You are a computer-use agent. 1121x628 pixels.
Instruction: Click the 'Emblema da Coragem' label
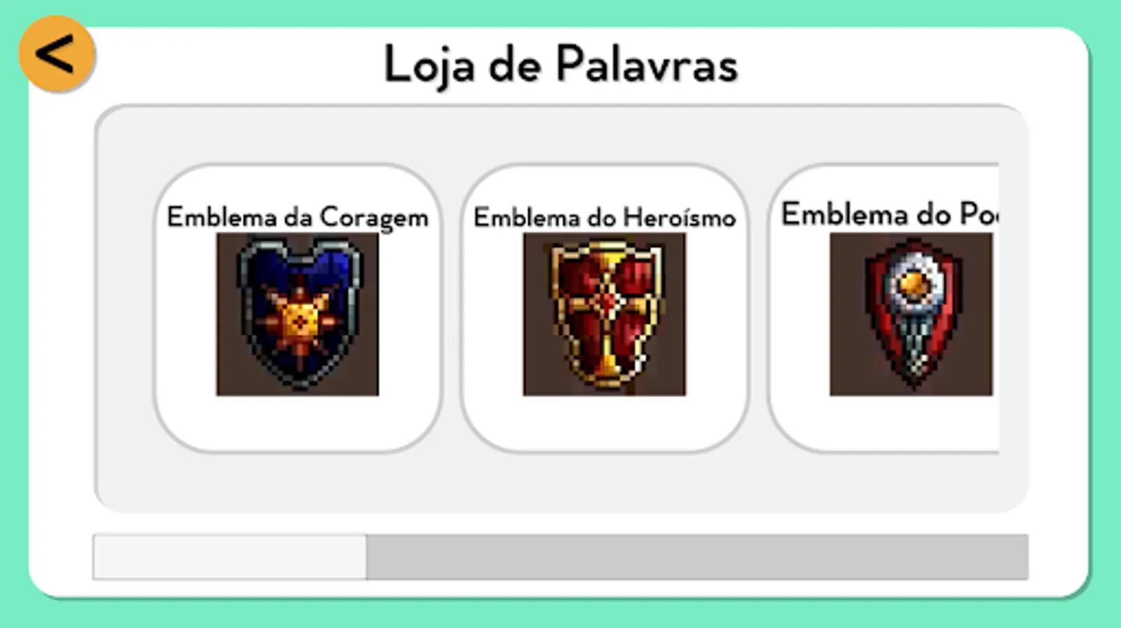tap(297, 218)
